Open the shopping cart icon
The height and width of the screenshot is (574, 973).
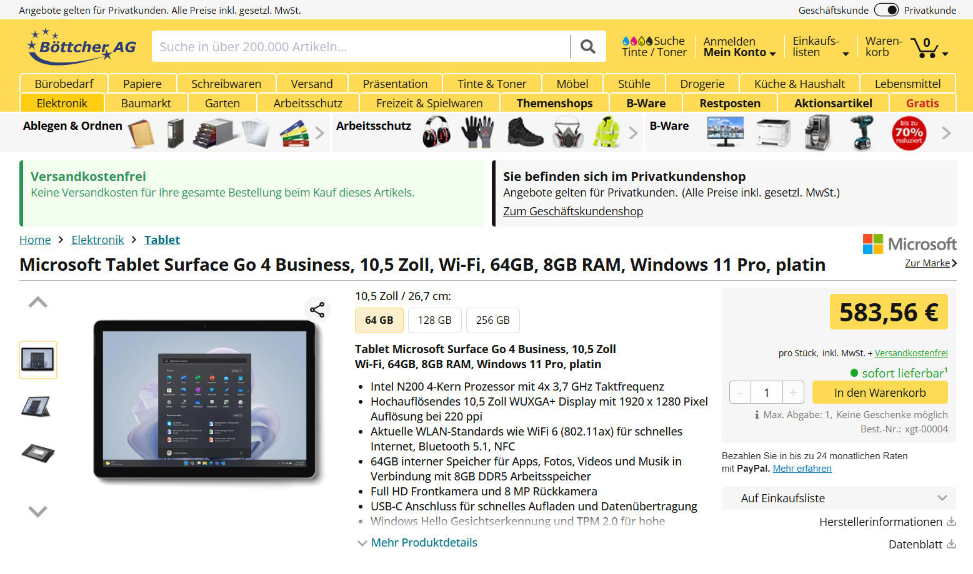click(924, 47)
